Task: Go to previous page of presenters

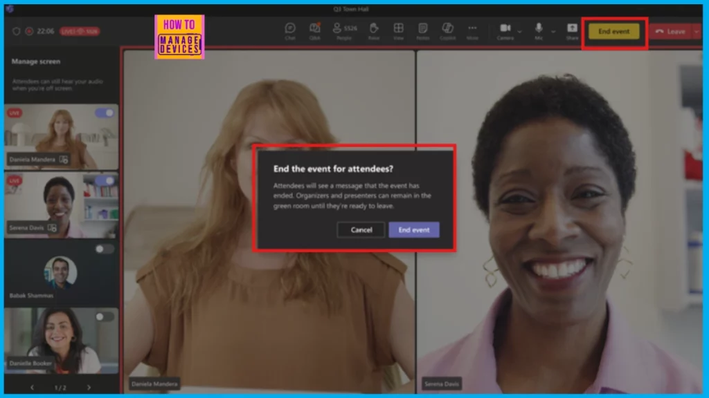Action: pos(32,387)
